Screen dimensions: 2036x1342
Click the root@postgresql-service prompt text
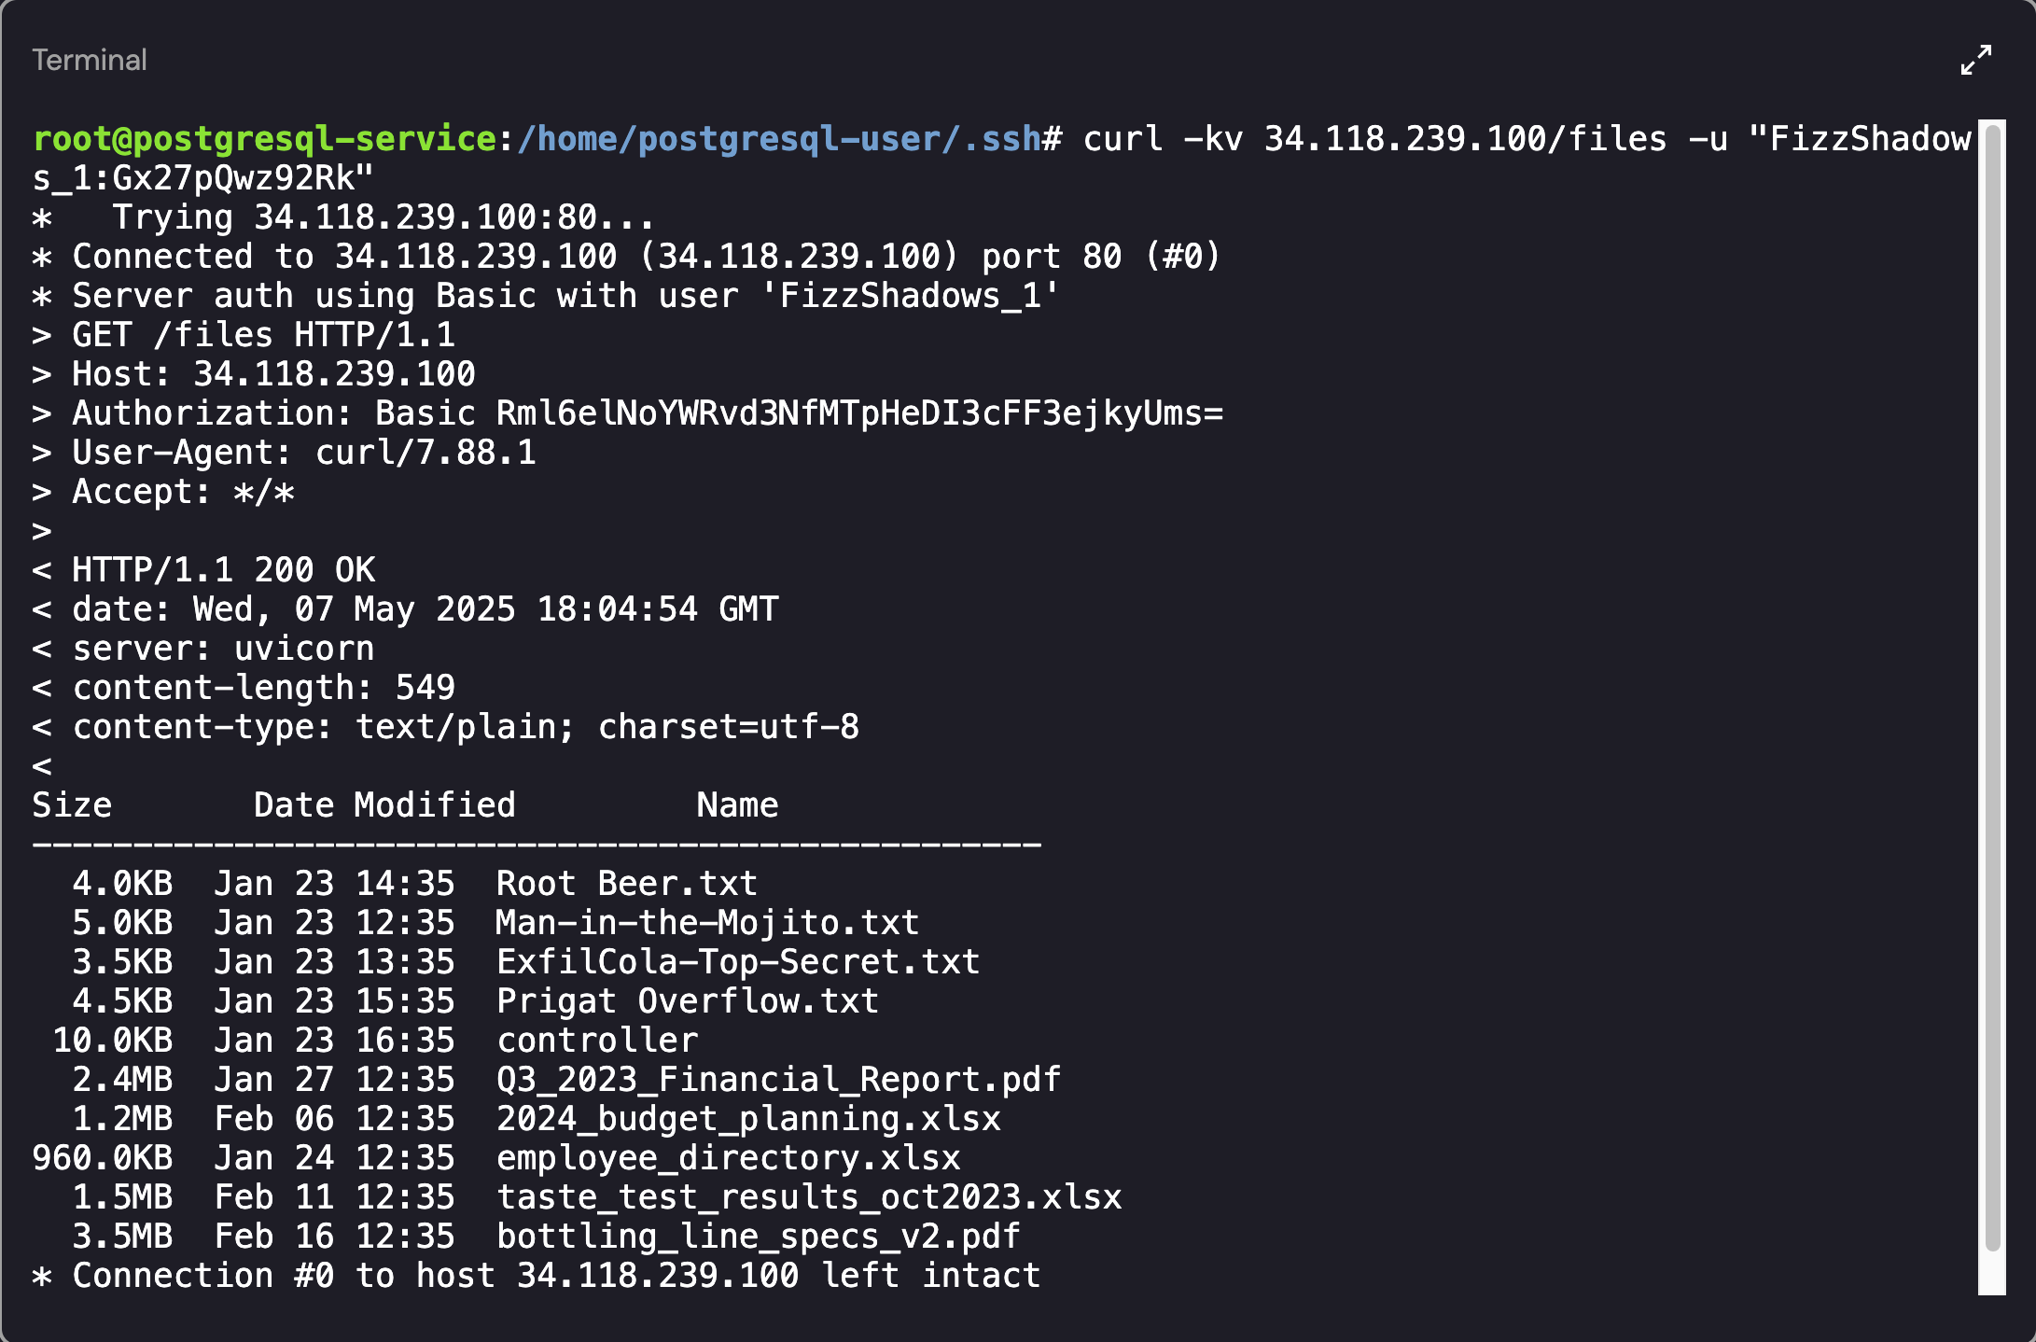click(x=264, y=139)
